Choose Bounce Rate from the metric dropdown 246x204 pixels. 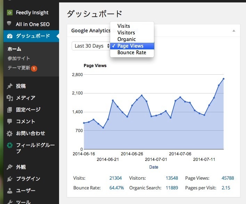(132, 52)
